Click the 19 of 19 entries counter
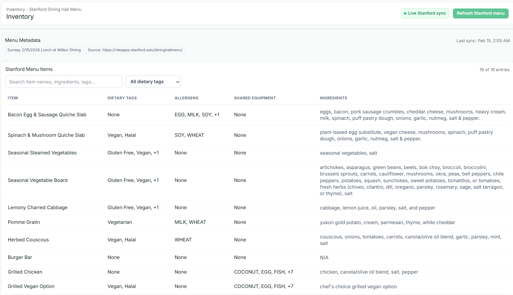 495,70
